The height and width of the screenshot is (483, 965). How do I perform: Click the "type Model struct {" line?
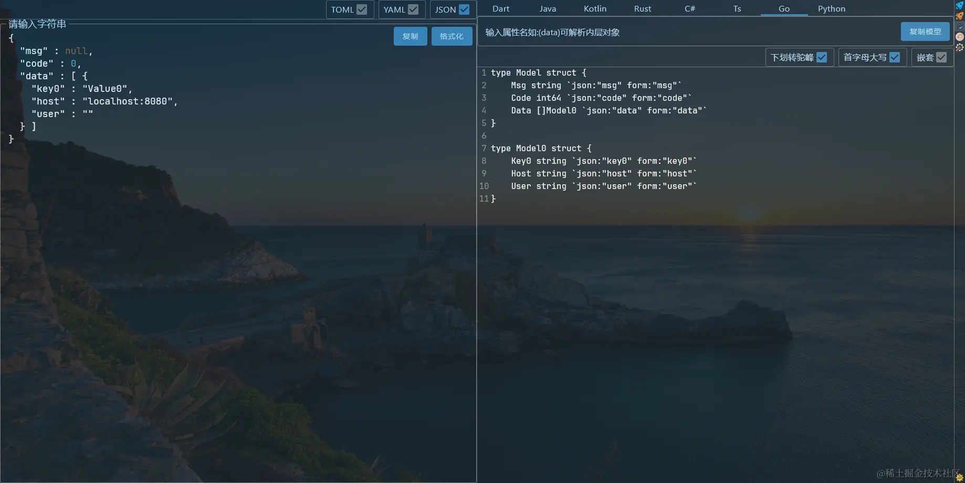(x=539, y=73)
